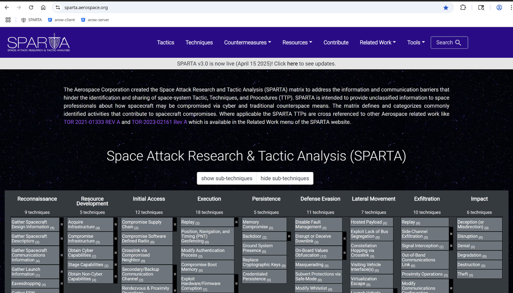The width and height of the screenshot is (513, 293).
Task: Expand Side-Channel Exfiltration sub-techniques handle
Action: (x=451, y=234)
